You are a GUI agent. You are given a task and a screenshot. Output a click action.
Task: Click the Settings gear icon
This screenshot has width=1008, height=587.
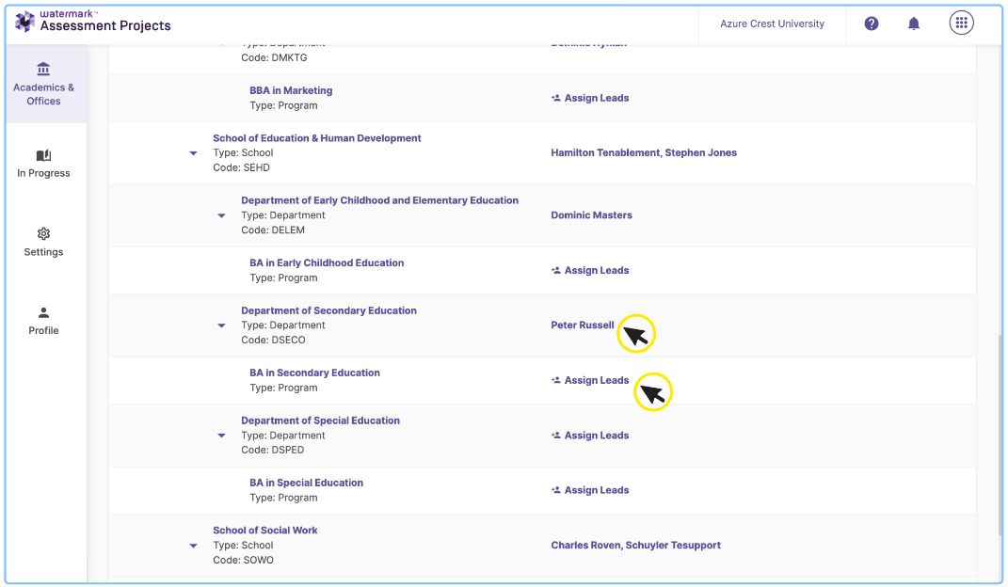[x=43, y=234]
